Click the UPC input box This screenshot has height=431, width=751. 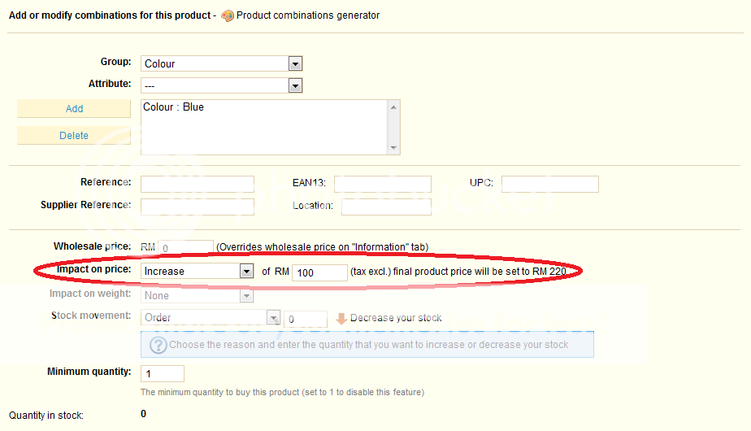(x=549, y=184)
